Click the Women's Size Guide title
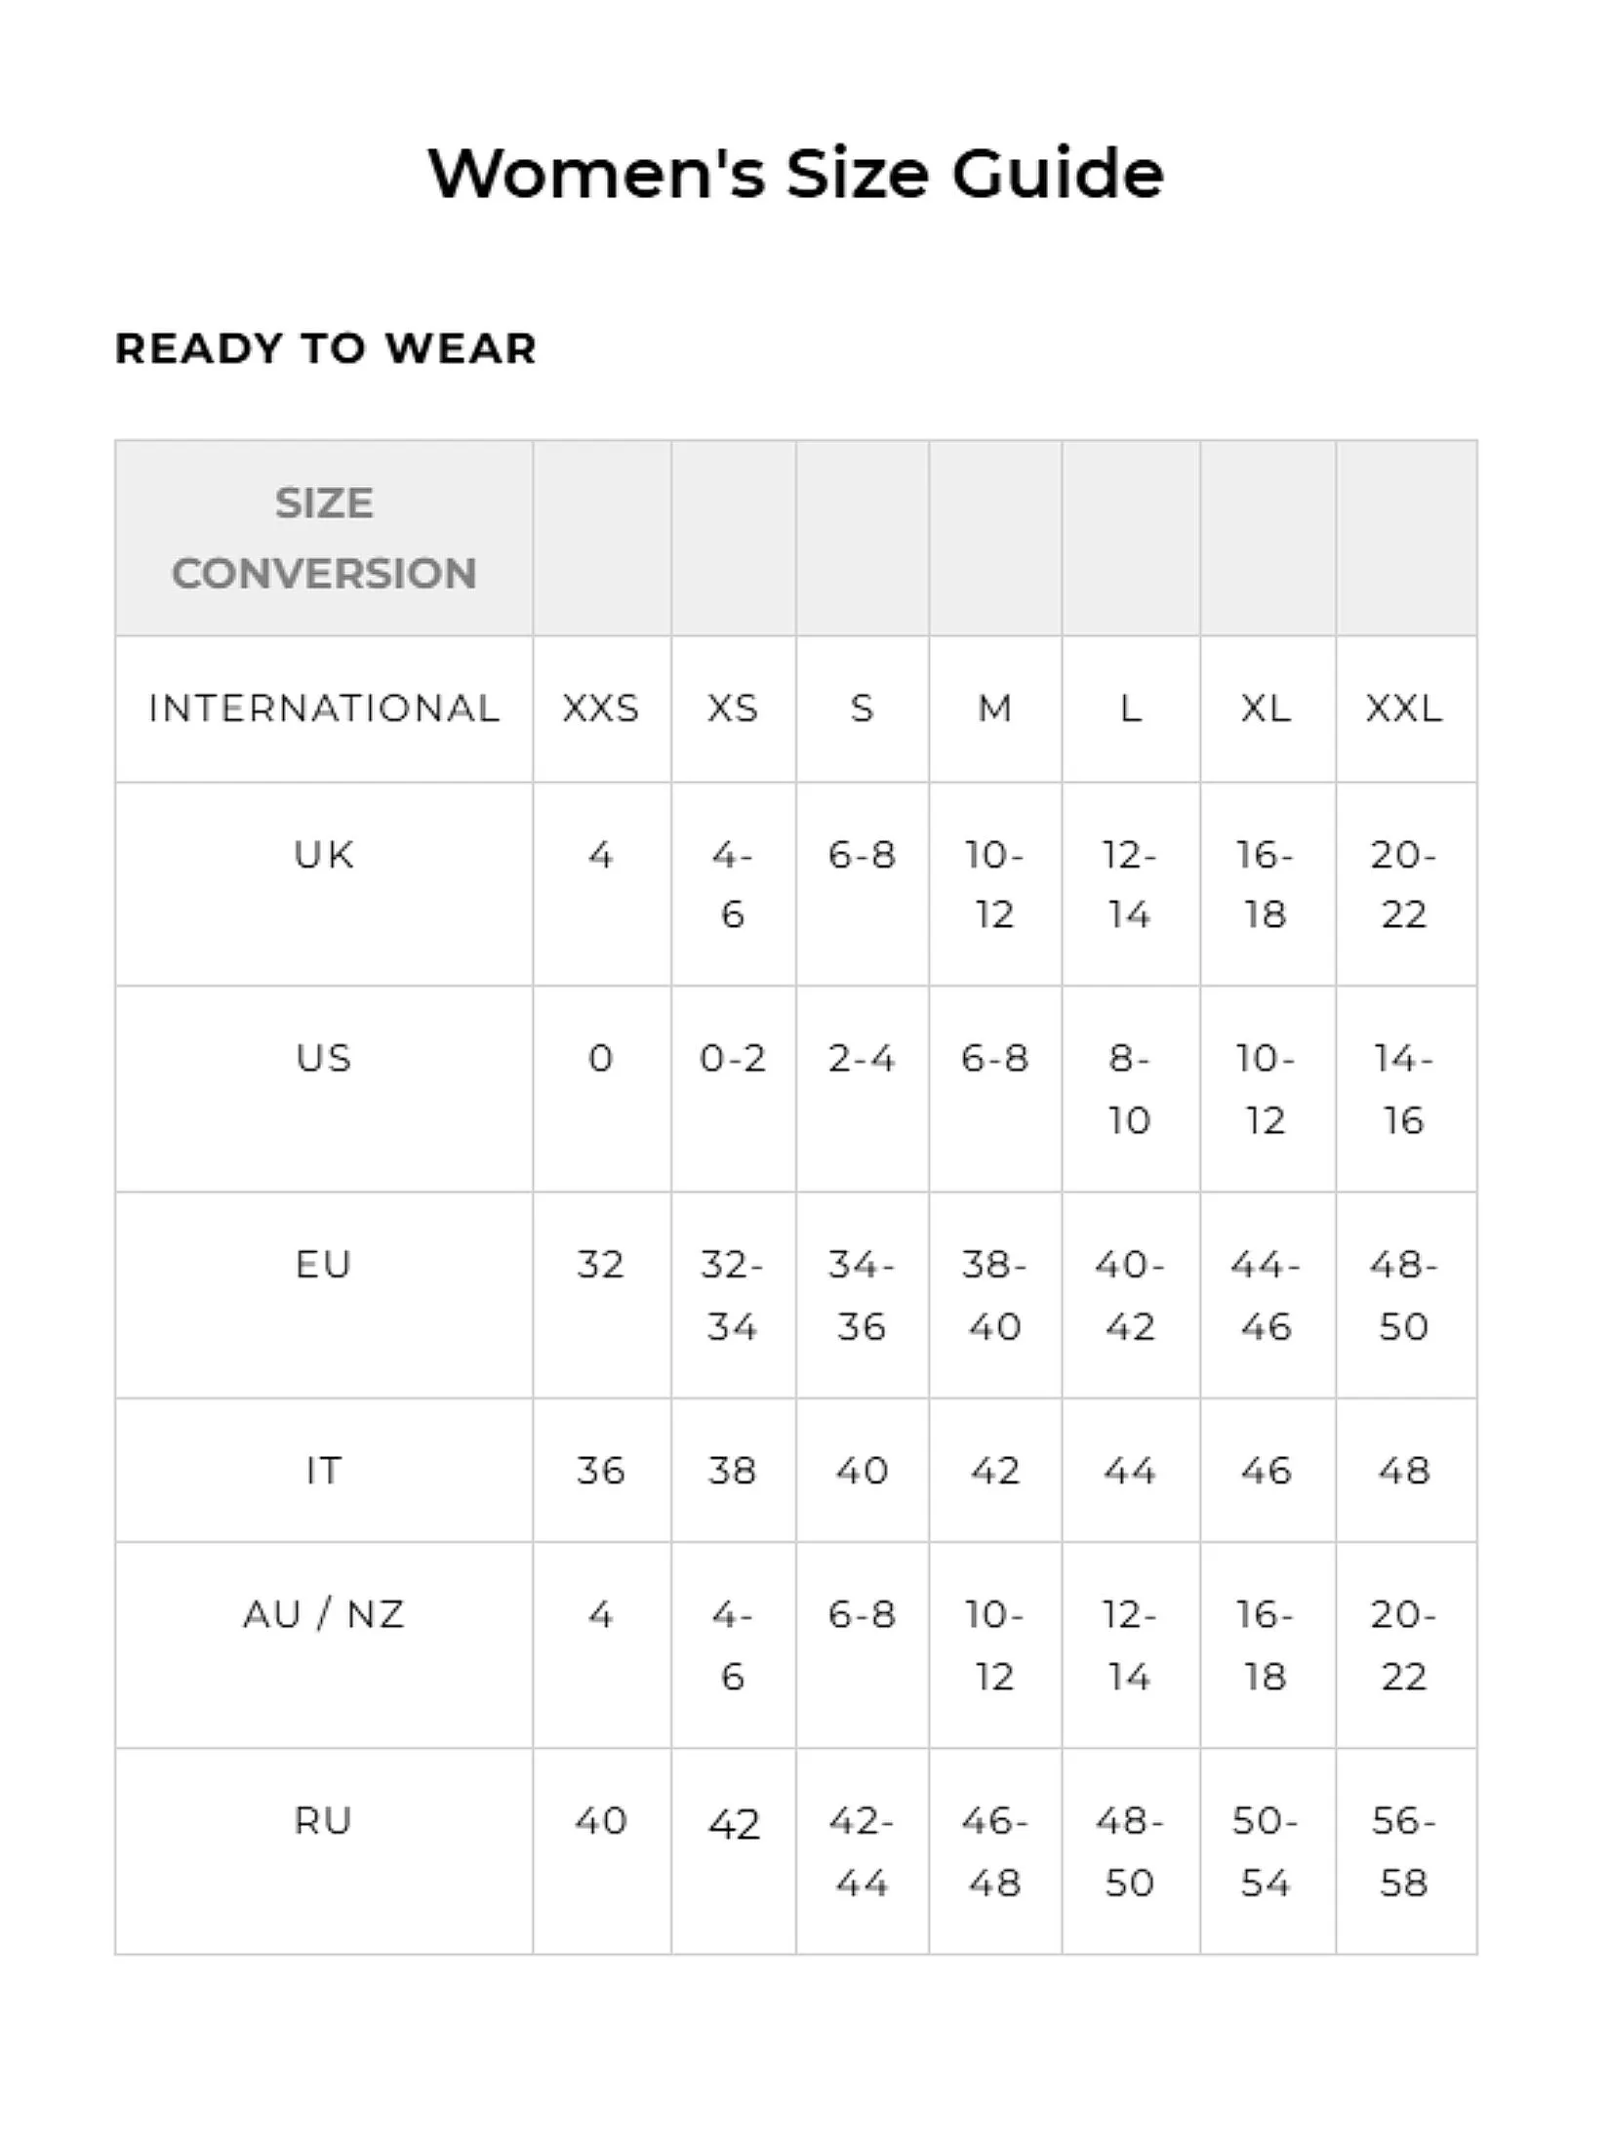The image size is (1610, 2146). [x=795, y=174]
